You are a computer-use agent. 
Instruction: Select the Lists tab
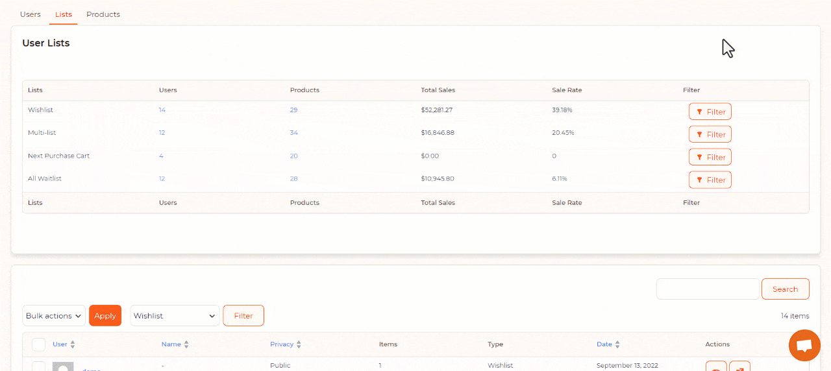click(64, 14)
